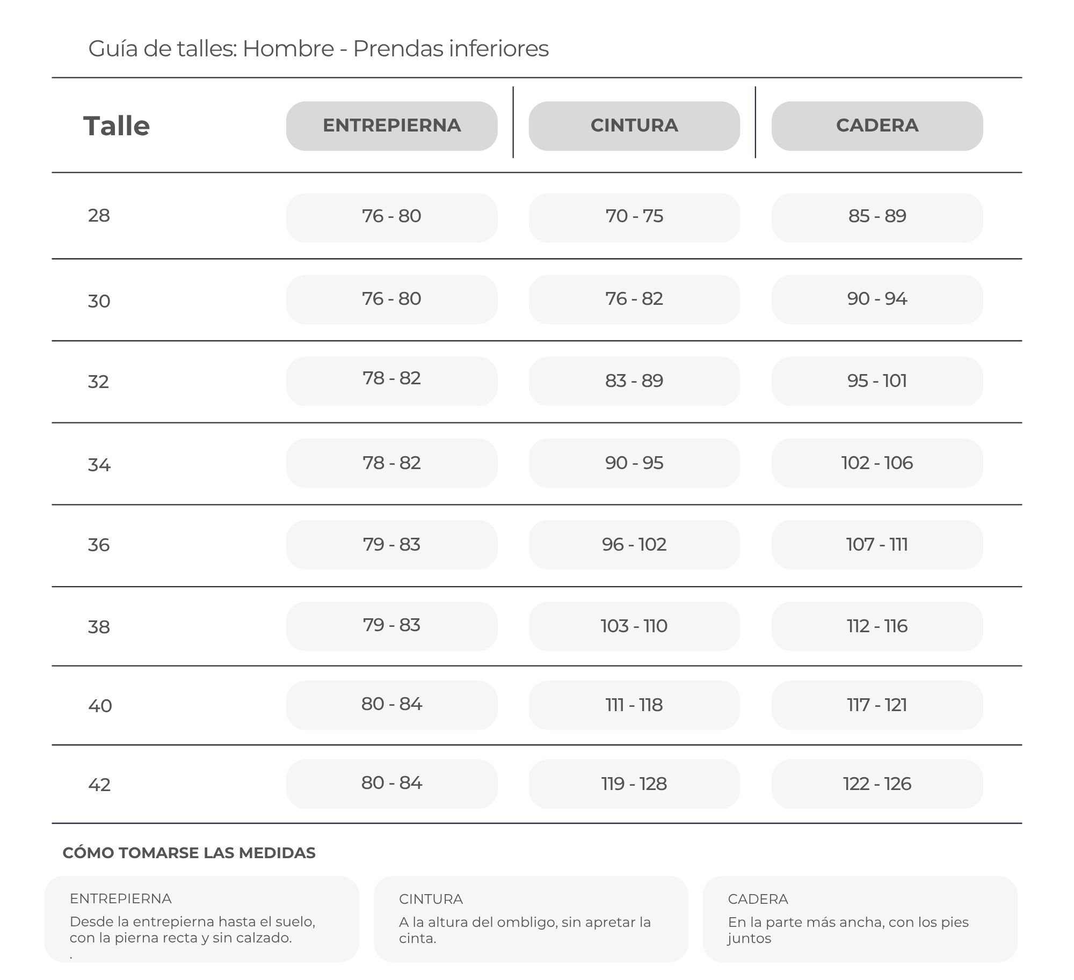Select the CINTURA column header pill
1074x980 pixels.
[634, 126]
